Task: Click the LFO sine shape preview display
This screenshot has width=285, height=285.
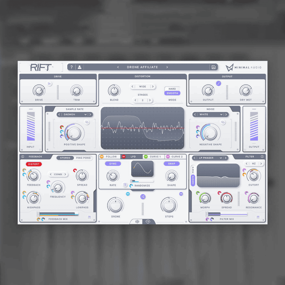Action: tap(142, 169)
